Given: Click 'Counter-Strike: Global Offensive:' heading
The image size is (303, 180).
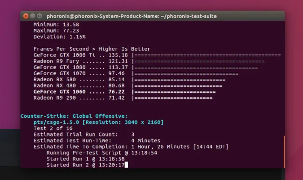Looking at the screenshot, I should [x=74, y=116].
